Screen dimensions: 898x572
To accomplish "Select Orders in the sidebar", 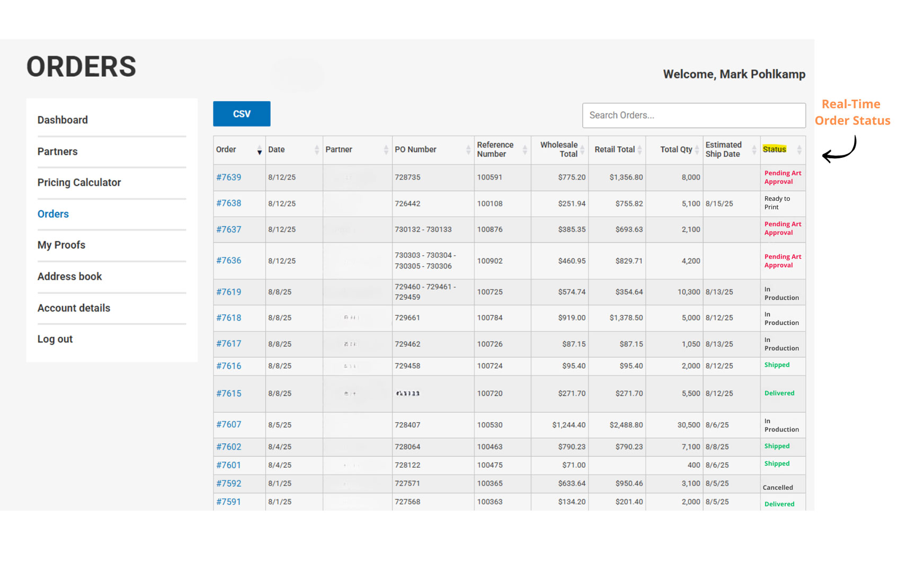I will pos(53,214).
